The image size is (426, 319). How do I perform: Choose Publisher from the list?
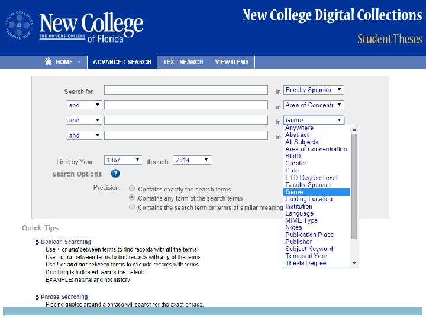pos(317,242)
